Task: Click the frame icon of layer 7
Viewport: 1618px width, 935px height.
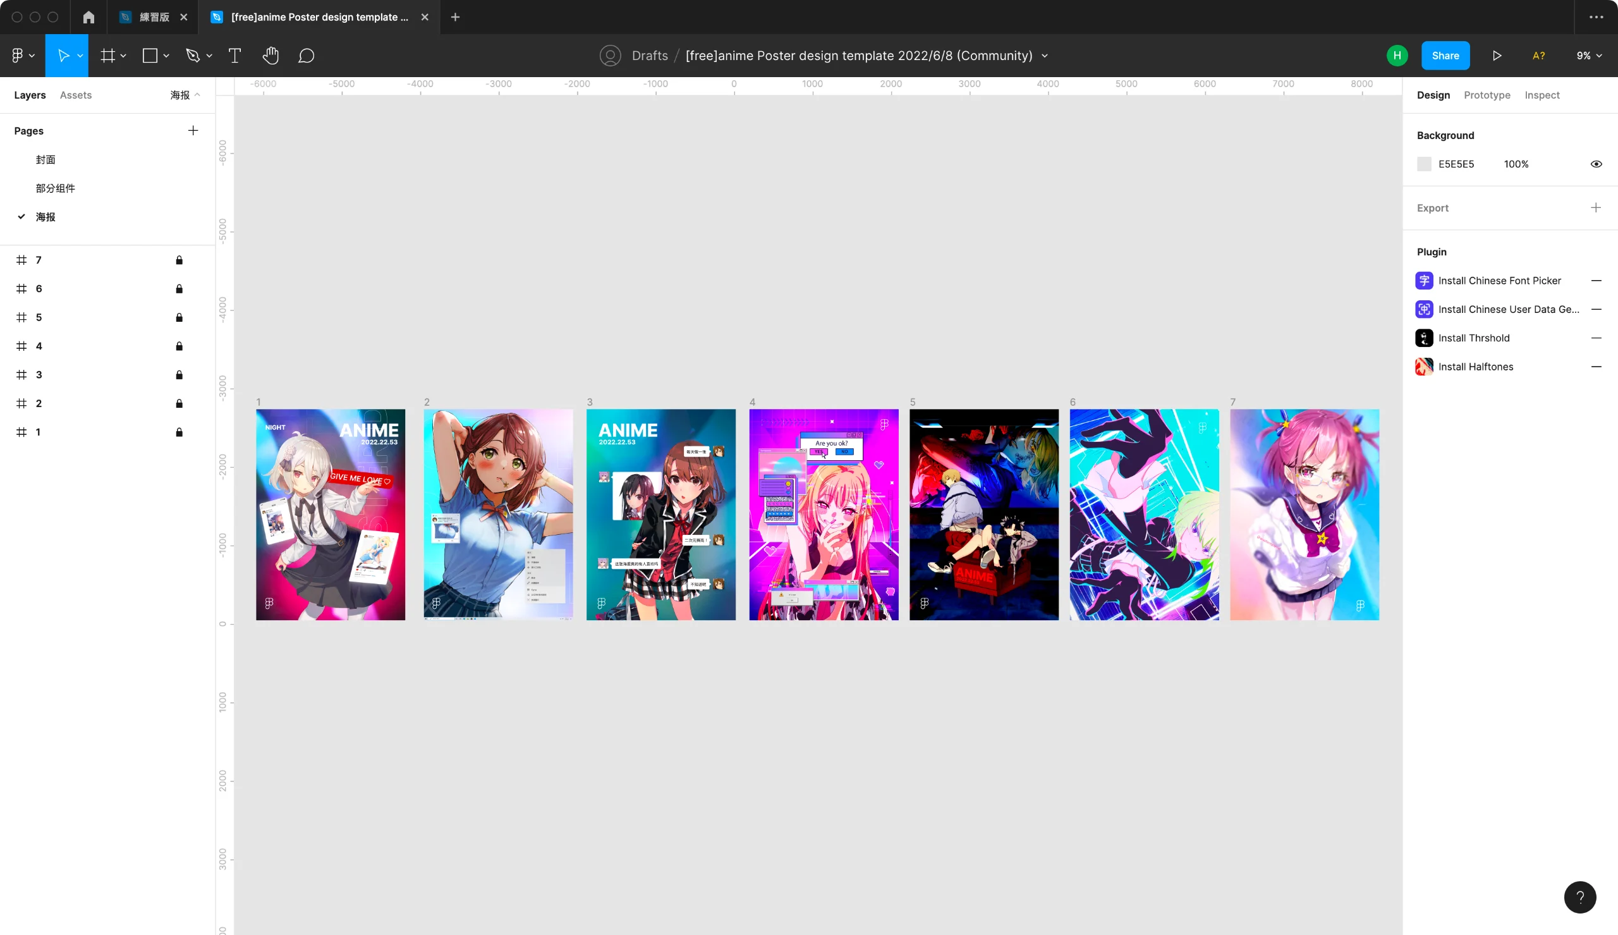Action: [x=22, y=260]
